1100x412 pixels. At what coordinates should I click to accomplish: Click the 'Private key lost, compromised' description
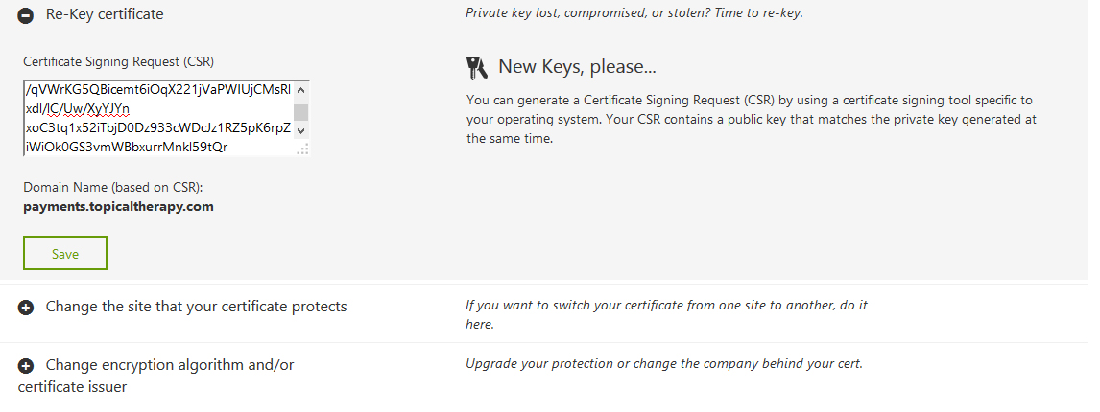coord(634,13)
